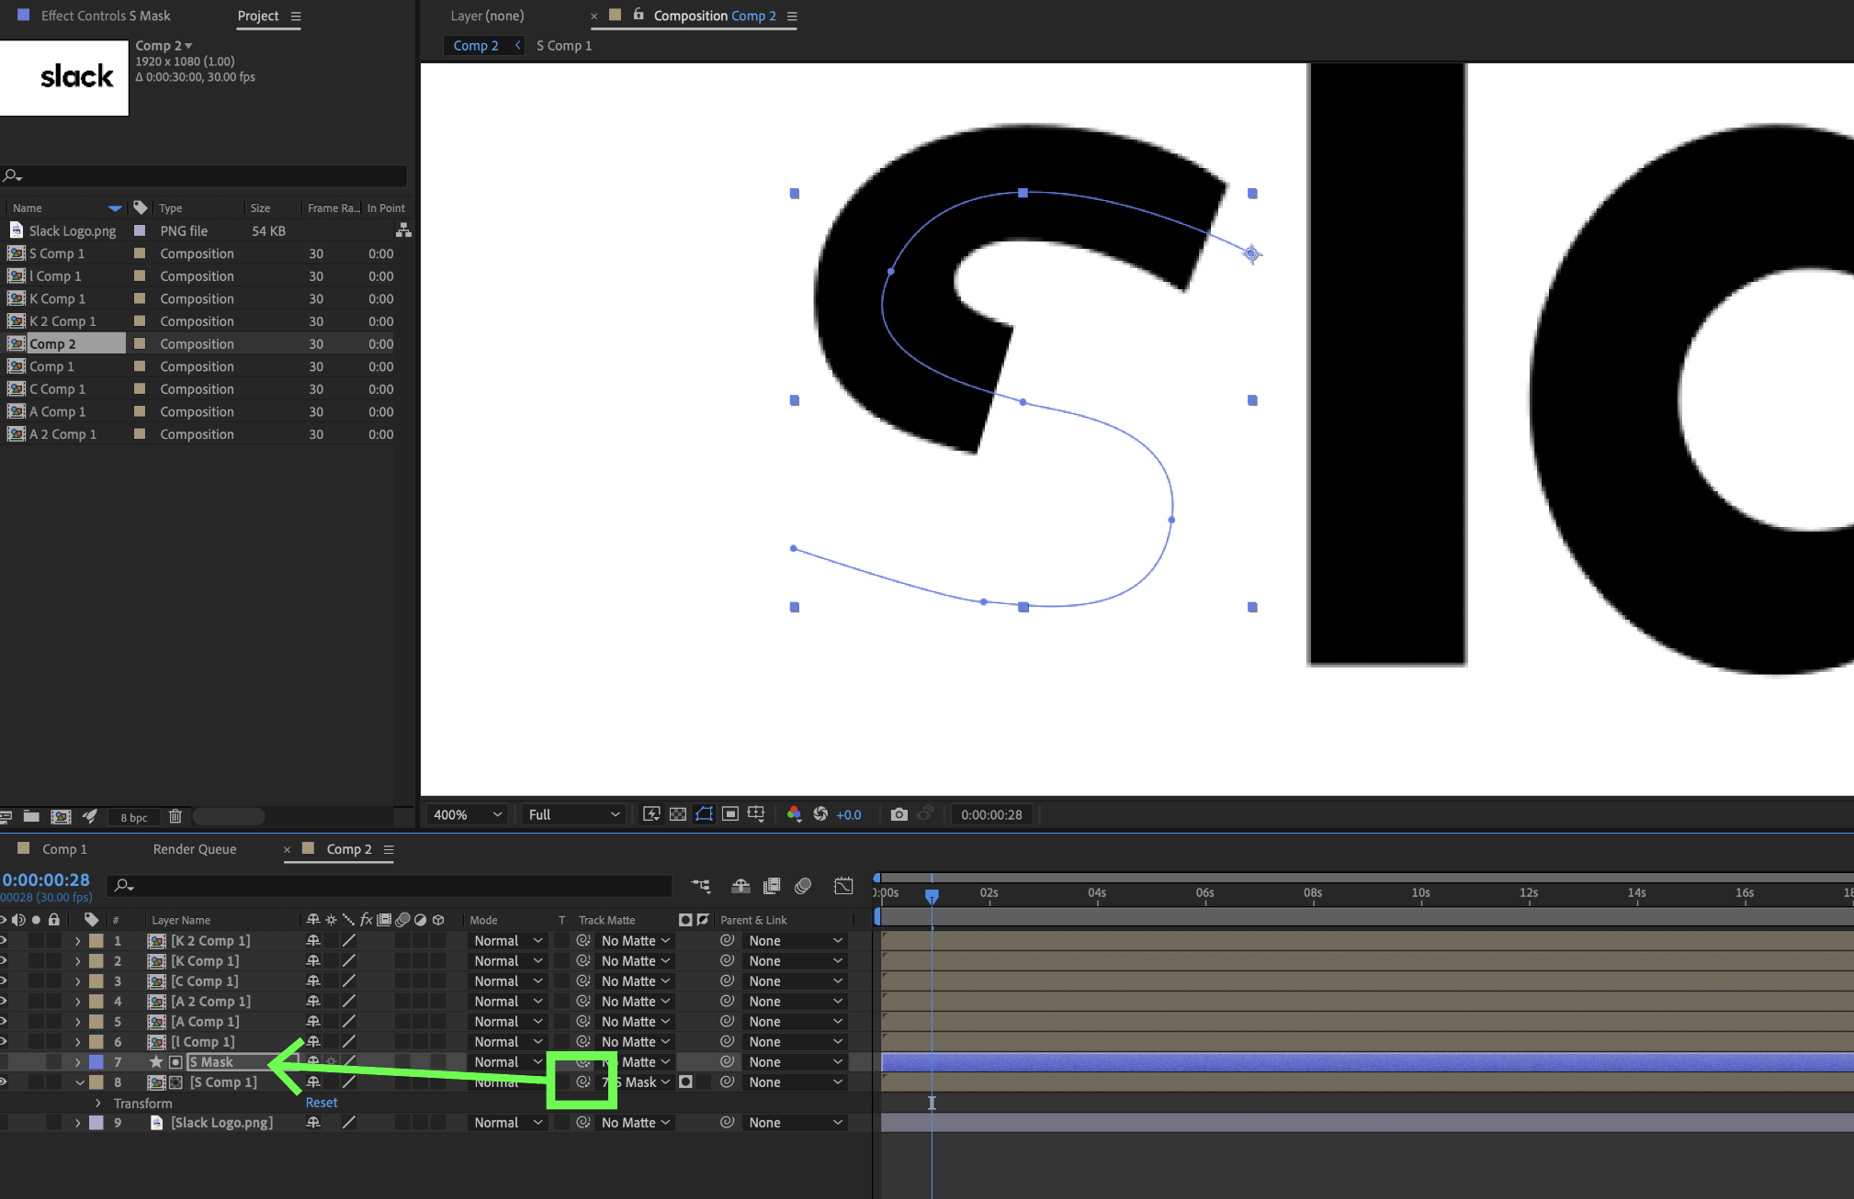Screen dimensions: 1854x1199
Task: Create a new folder in Project panel
Action: (31, 816)
